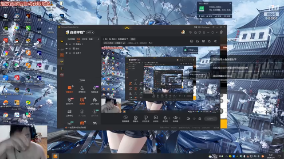
Task: Open the virtual avatar tool
Action: click(95, 113)
